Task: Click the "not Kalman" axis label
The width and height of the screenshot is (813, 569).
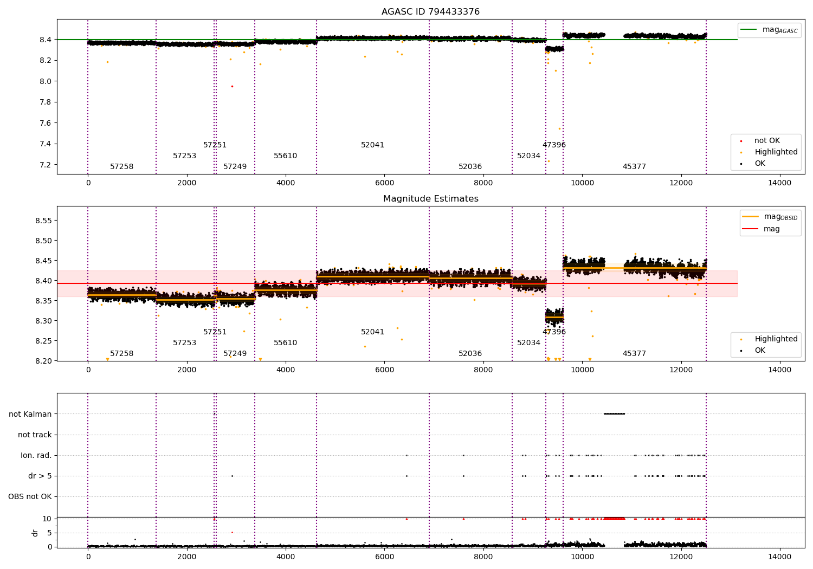Action: pyautogui.click(x=30, y=414)
